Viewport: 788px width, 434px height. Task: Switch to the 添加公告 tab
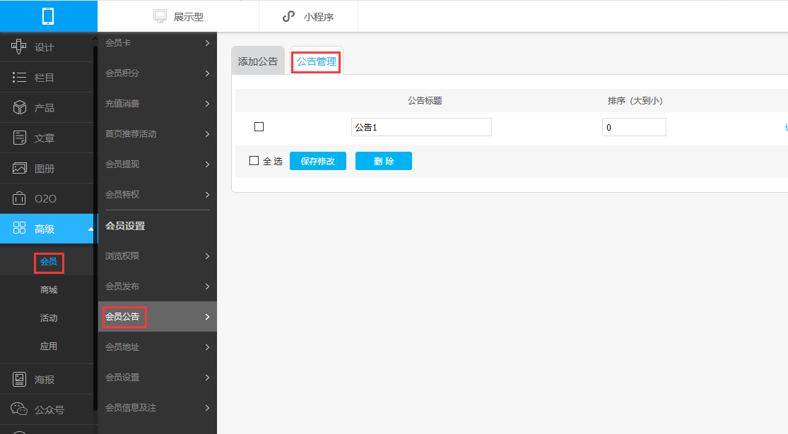click(258, 61)
